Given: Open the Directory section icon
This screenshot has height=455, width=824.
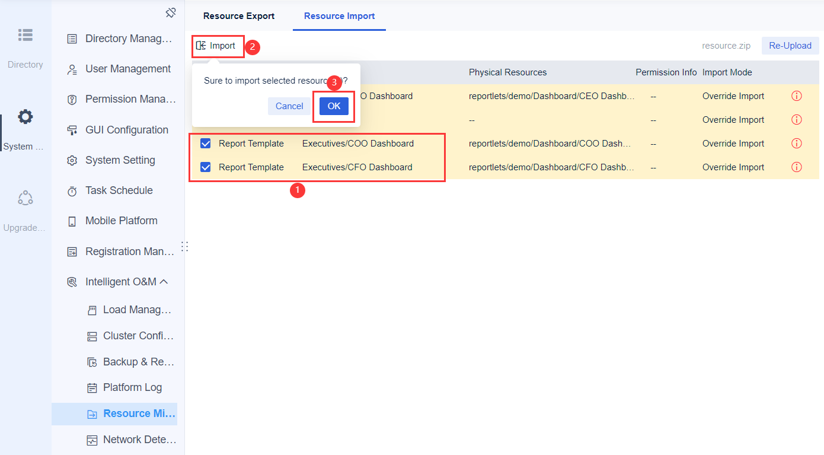Looking at the screenshot, I should coord(25,35).
